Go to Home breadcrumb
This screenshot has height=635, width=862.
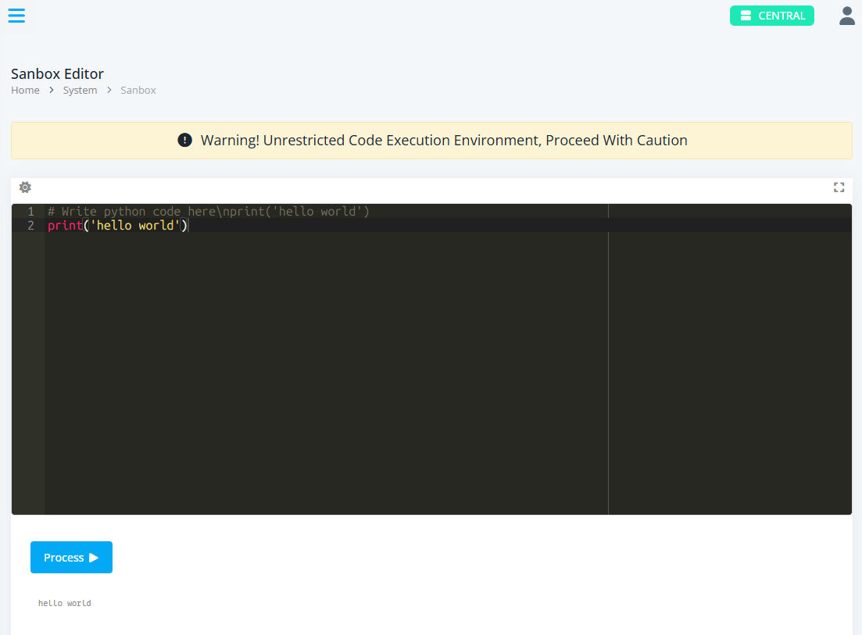point(25,90)
